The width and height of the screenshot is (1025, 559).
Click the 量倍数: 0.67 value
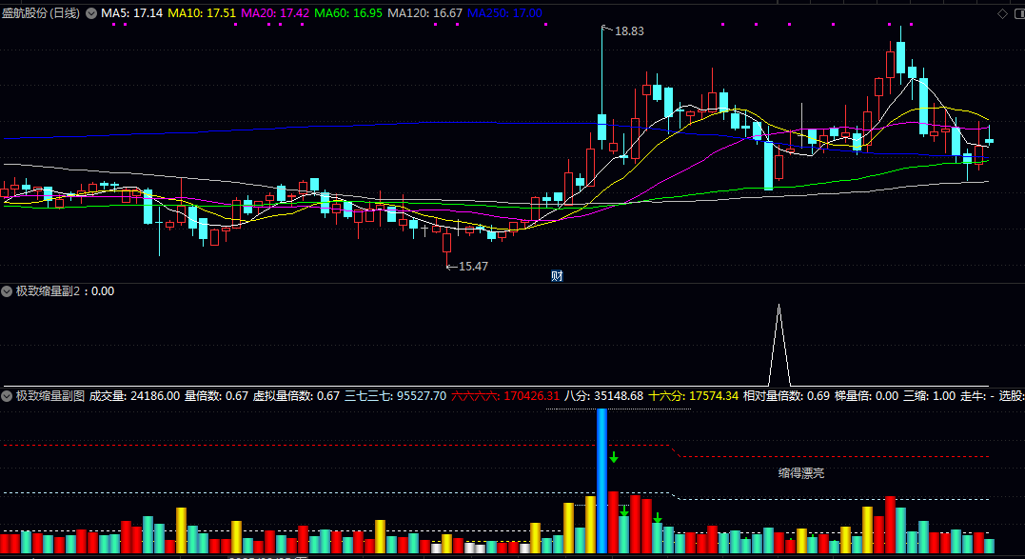[216, 395]
